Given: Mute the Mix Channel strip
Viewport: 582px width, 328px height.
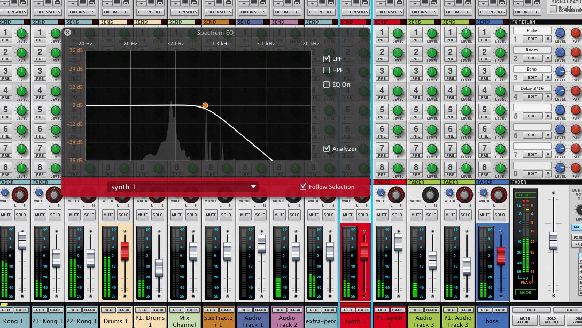Looking at the screenshot, I should (177, 215).
